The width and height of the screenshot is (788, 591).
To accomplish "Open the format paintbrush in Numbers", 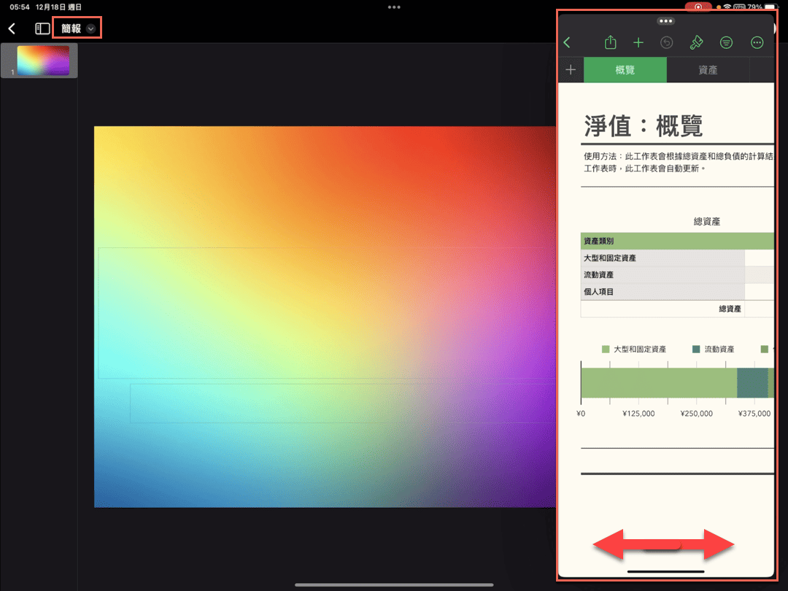I will 696,43.
